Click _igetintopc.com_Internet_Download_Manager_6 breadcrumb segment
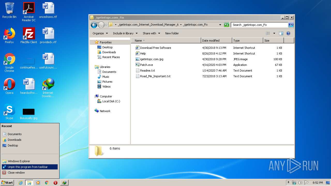The width and height of the screenshot is (331, 186). pyautogui.click(x=148, y=25)
